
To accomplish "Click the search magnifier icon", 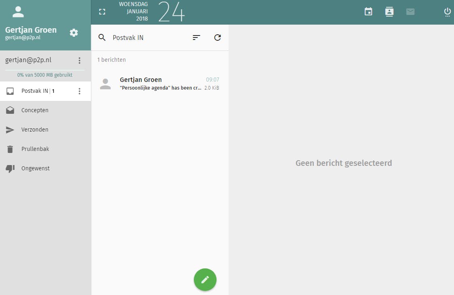I will coord(101,38).
